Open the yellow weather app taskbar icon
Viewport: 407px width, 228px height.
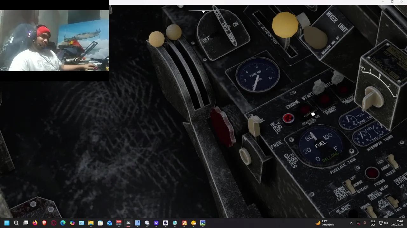(x=194, y=223)
